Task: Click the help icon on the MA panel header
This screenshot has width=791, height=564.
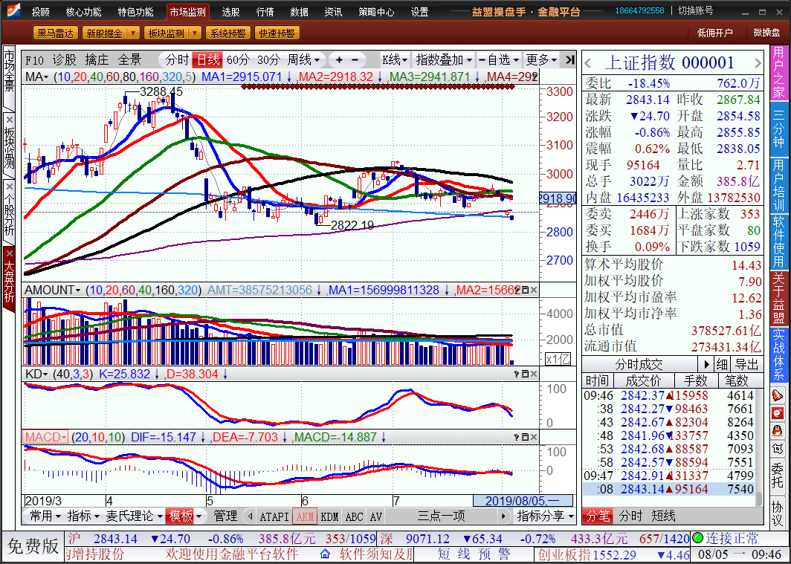Action: click(x=534, y=77)
